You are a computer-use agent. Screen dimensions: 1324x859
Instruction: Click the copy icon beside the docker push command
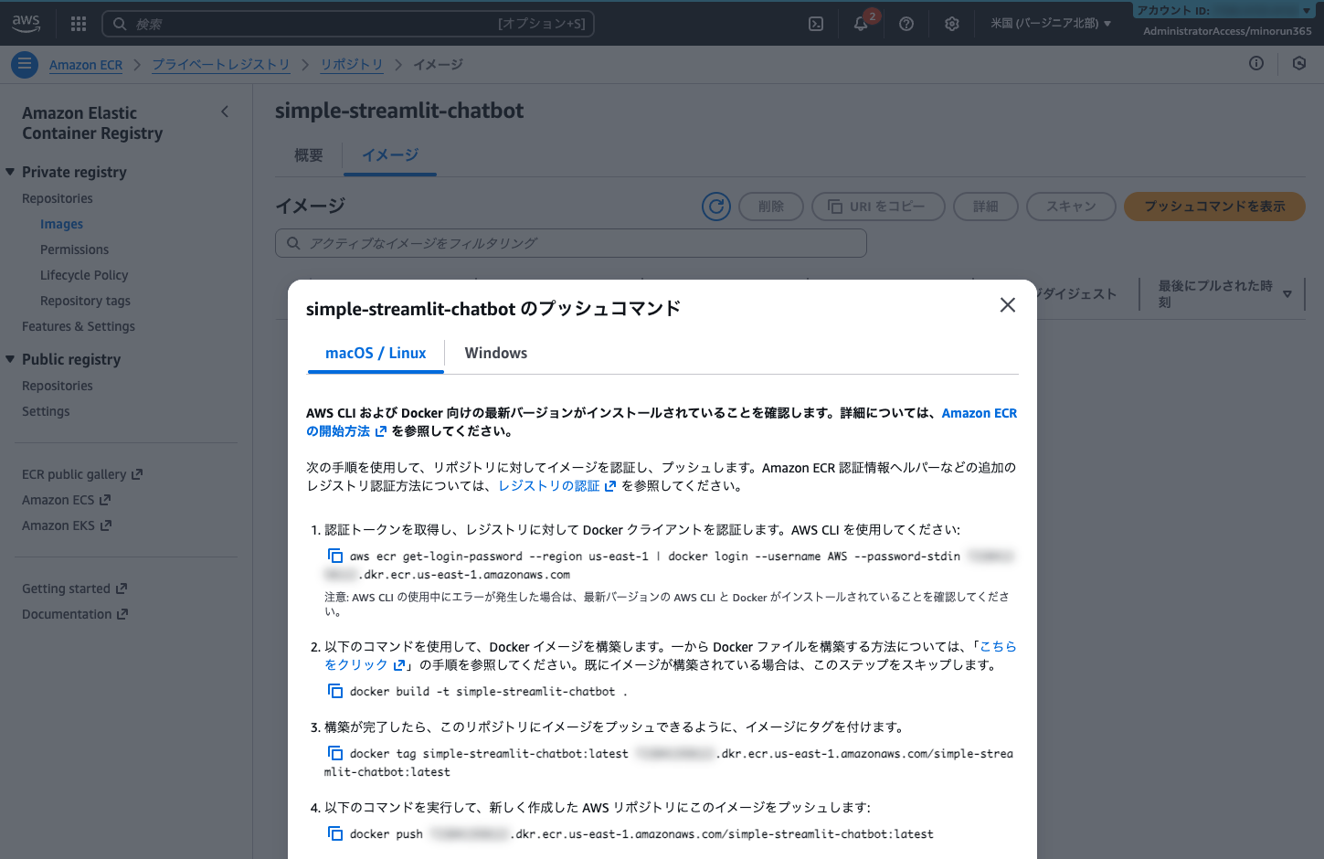334,832
